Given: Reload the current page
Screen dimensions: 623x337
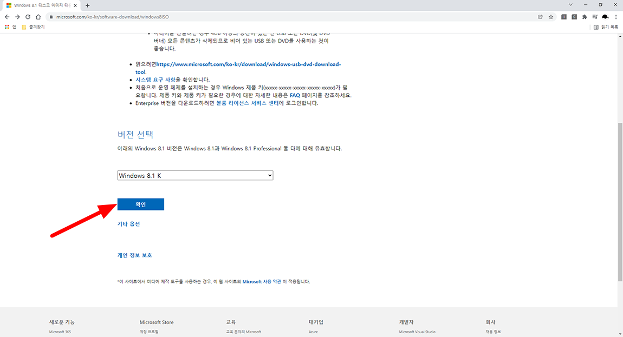Looking at the screenshot, I should 28,17.
